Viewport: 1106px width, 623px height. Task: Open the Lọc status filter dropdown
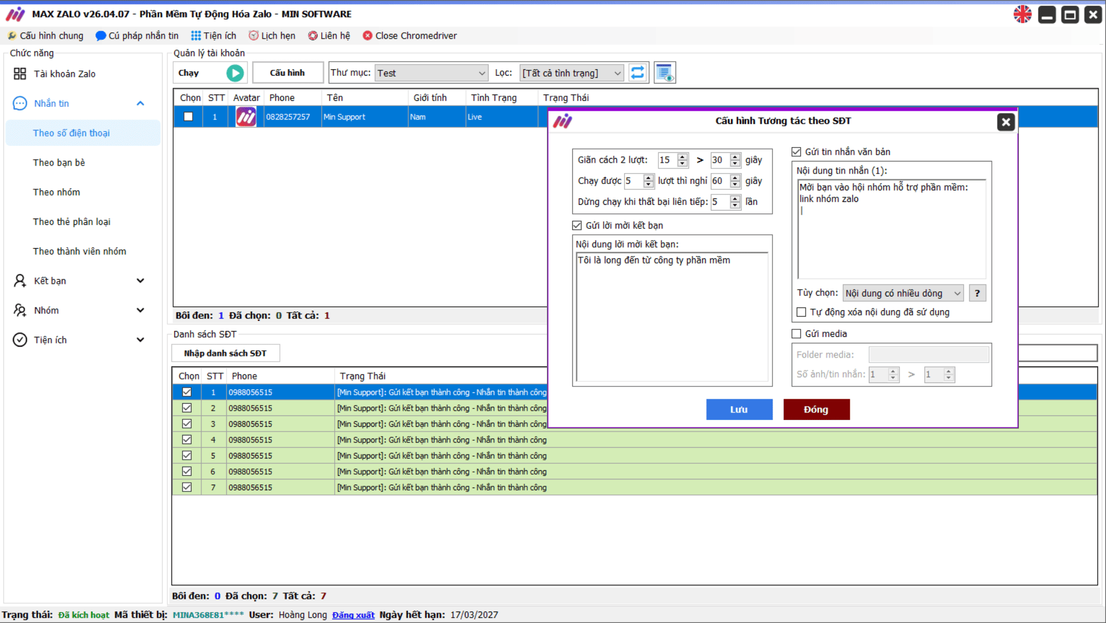[571, 73]
